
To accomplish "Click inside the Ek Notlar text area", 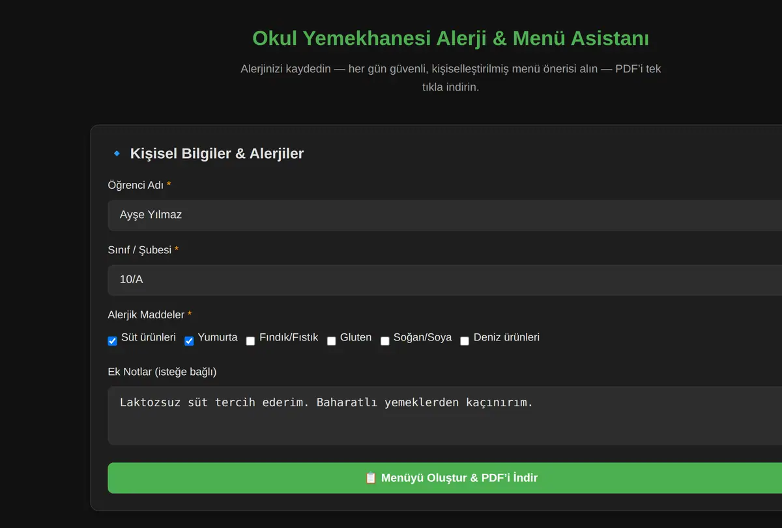I will pos(444,415).
